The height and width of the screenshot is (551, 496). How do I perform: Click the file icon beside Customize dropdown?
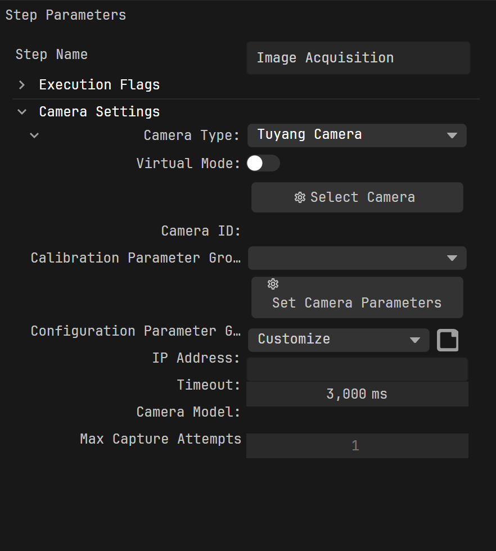pyautogui.click(x=448, y=340)
